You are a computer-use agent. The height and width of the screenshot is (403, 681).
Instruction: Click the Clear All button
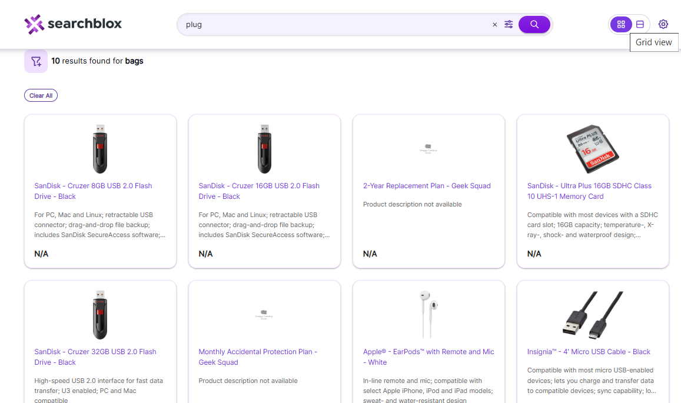pyautogui.click(x=41, y=95)
